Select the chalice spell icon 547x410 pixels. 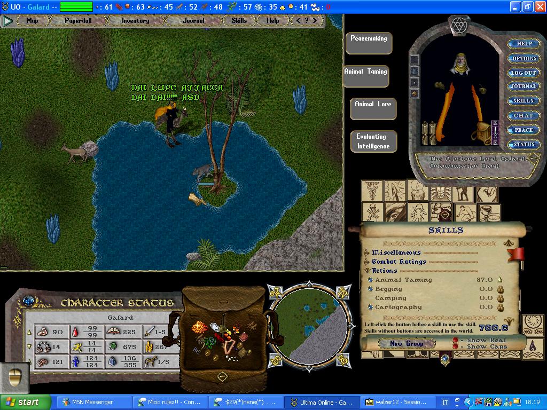[x=490, y=212]
